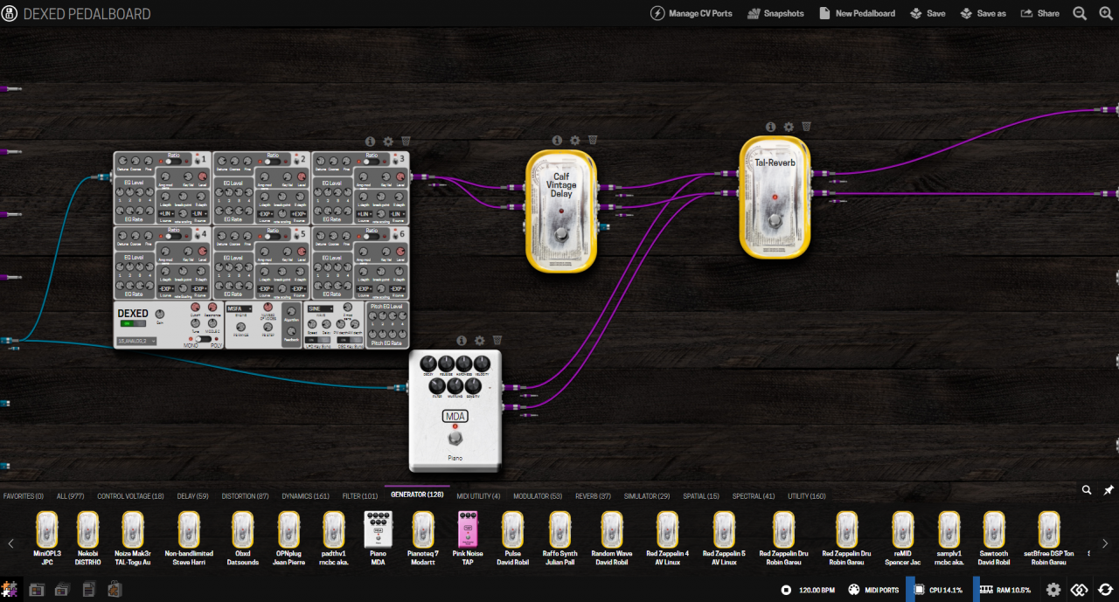This screenshot has width=1119, height=602.
Task: Open settings gear for the Dexed plugin
Action: tap(388, 142)
